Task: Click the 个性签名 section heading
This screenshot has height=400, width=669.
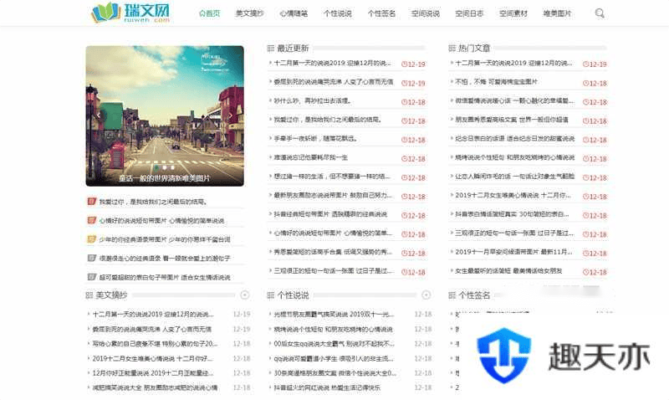Action: [474, 295]
